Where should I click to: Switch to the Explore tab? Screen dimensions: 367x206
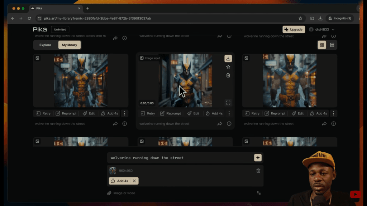point(45,45)
